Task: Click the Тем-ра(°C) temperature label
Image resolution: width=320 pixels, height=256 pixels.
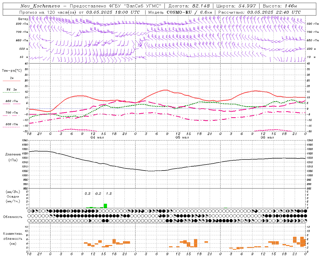Action: point(12,71)
